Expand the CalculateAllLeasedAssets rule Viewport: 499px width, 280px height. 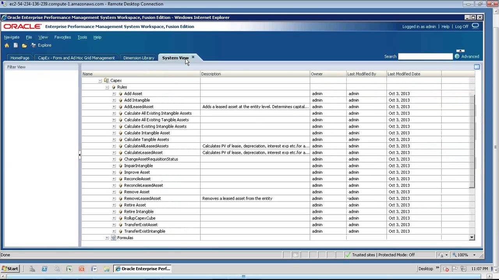tap(114, 146)
